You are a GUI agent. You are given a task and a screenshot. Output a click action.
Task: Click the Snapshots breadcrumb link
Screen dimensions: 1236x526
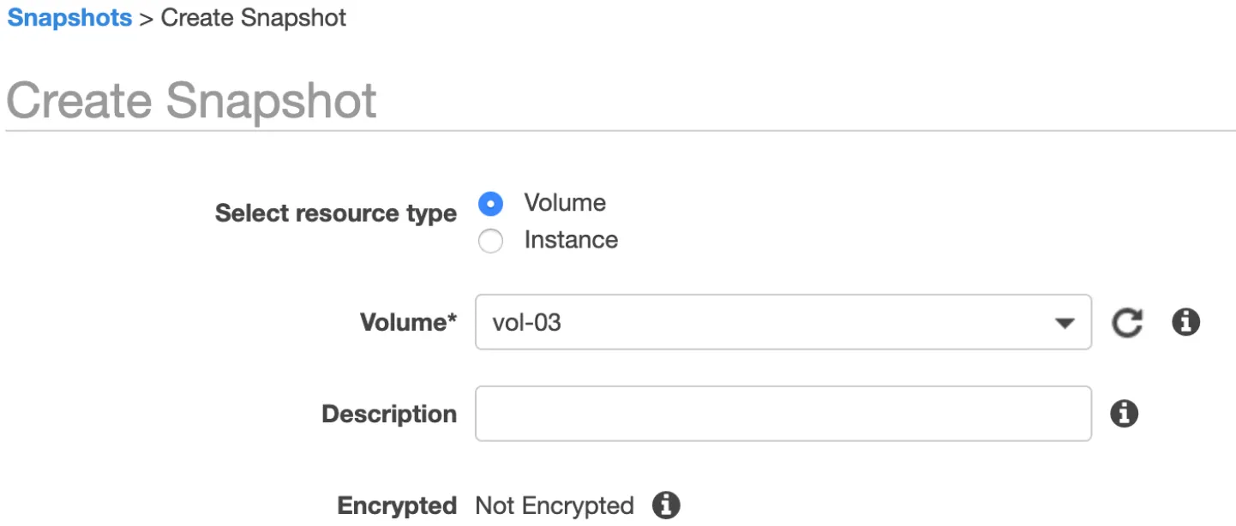[x=69, y=18]
